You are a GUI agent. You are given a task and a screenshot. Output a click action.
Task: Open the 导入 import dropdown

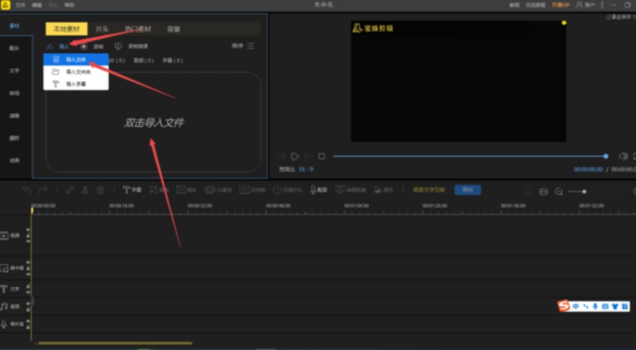(x=61, y=46)
